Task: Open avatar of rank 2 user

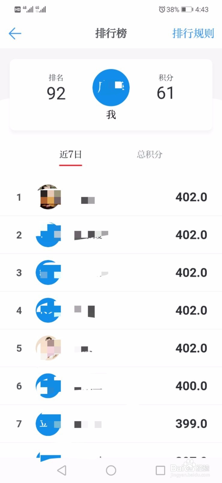Action: click(48, 235)
